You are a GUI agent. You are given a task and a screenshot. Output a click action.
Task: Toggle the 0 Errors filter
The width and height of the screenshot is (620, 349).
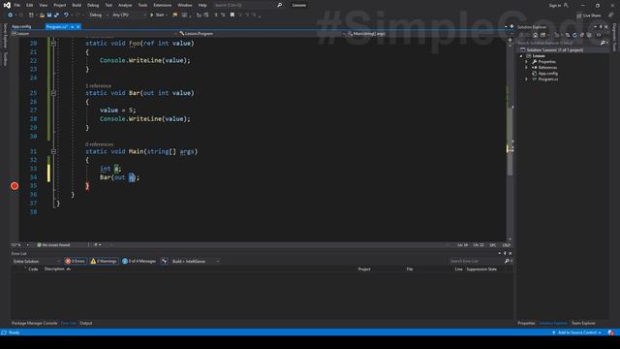[x=76, y=261]
